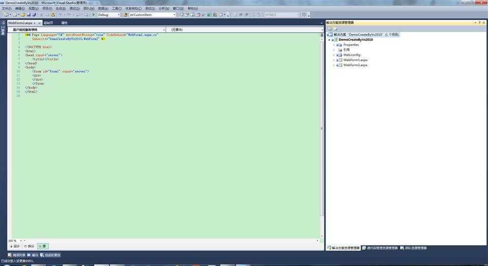This screenshot has height=266, width=488.
Task: Switch to the 起始页 start page tab
Action: pos(48,23)
